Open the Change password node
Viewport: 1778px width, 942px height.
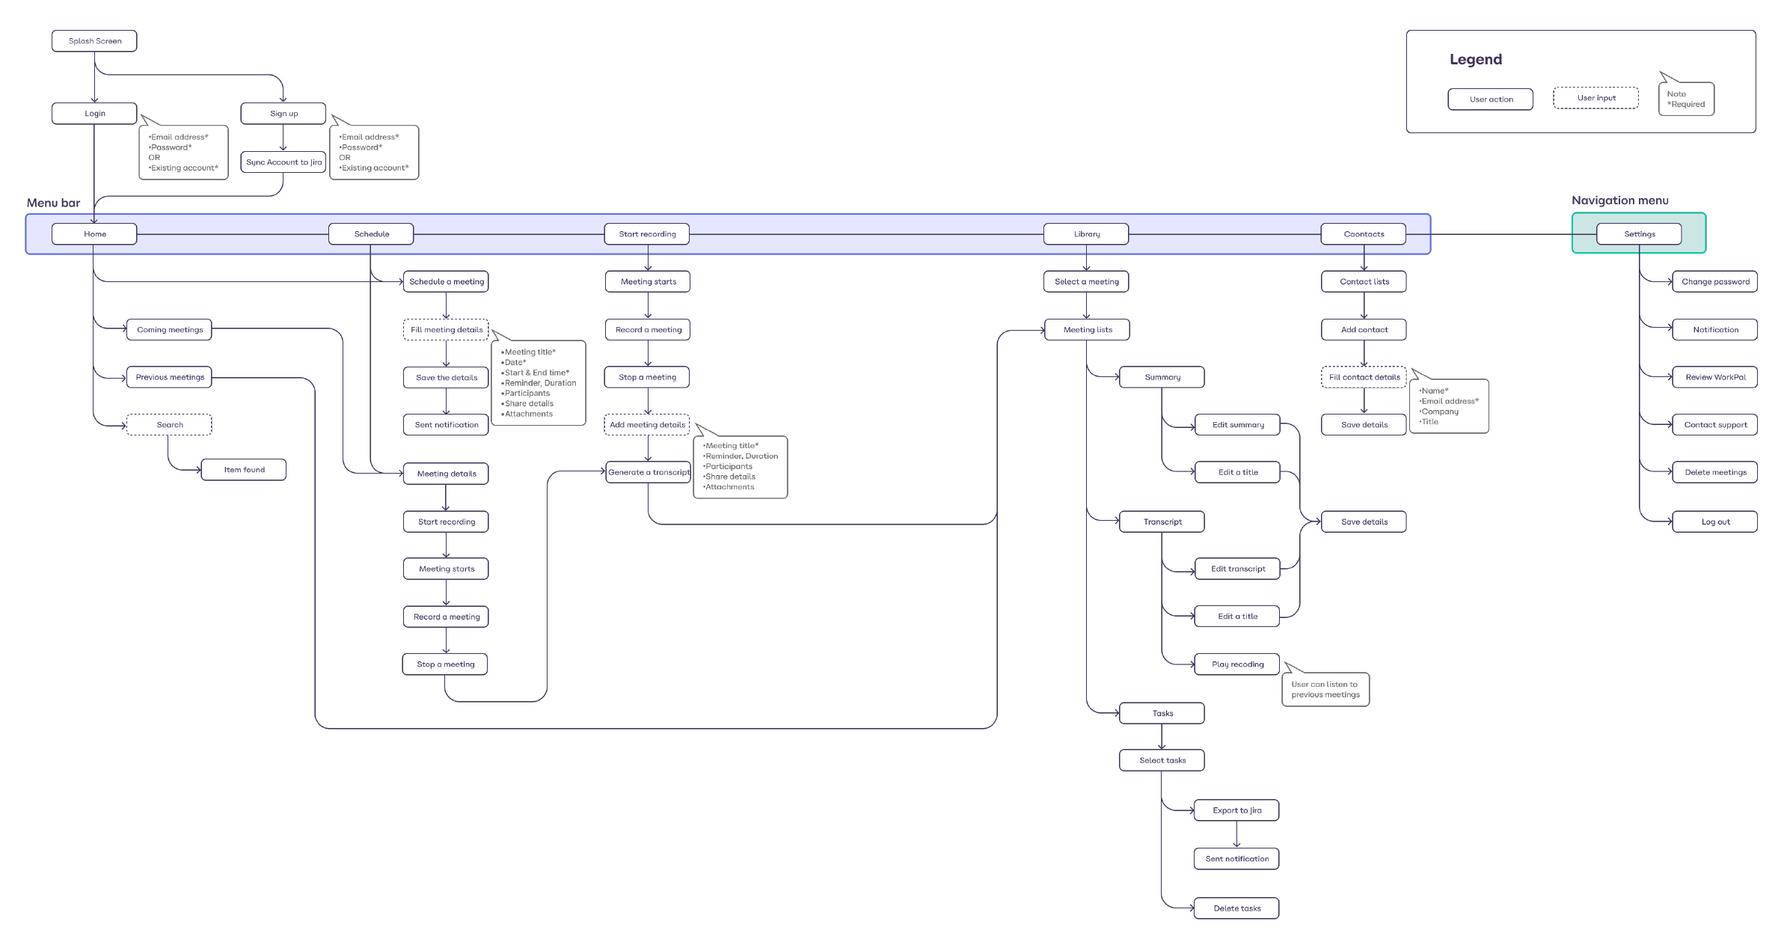[1714, 281]
